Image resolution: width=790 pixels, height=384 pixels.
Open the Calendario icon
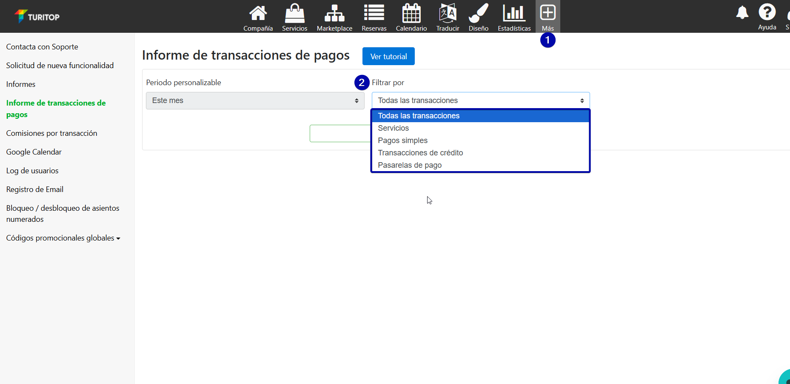coord(411,13)
